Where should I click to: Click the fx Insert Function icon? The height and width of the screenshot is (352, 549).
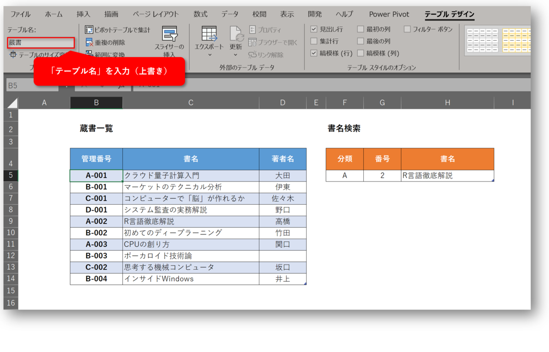pyautogui.click(x=121, y=85)
